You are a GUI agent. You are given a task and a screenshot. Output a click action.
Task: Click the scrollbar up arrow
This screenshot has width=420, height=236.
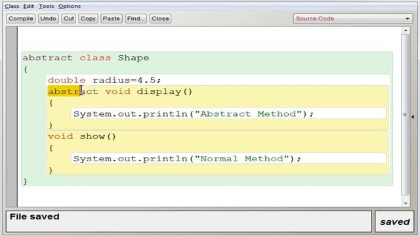406,31
